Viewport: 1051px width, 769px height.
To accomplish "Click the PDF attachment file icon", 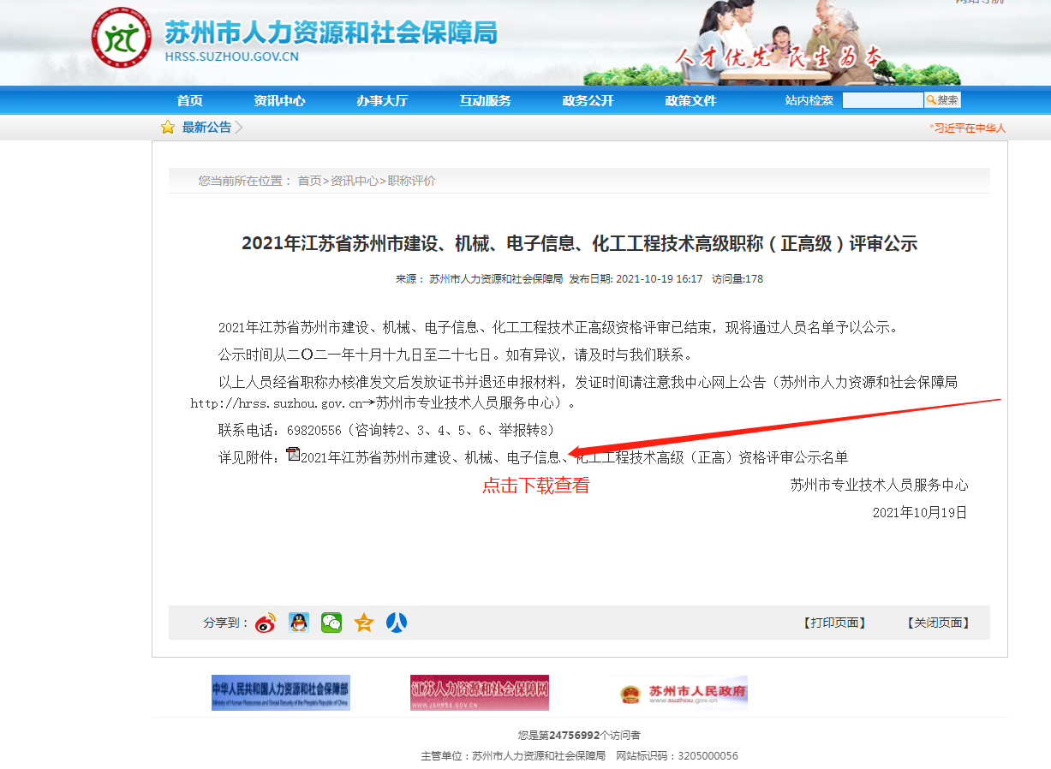I will (x=293, y=456).
